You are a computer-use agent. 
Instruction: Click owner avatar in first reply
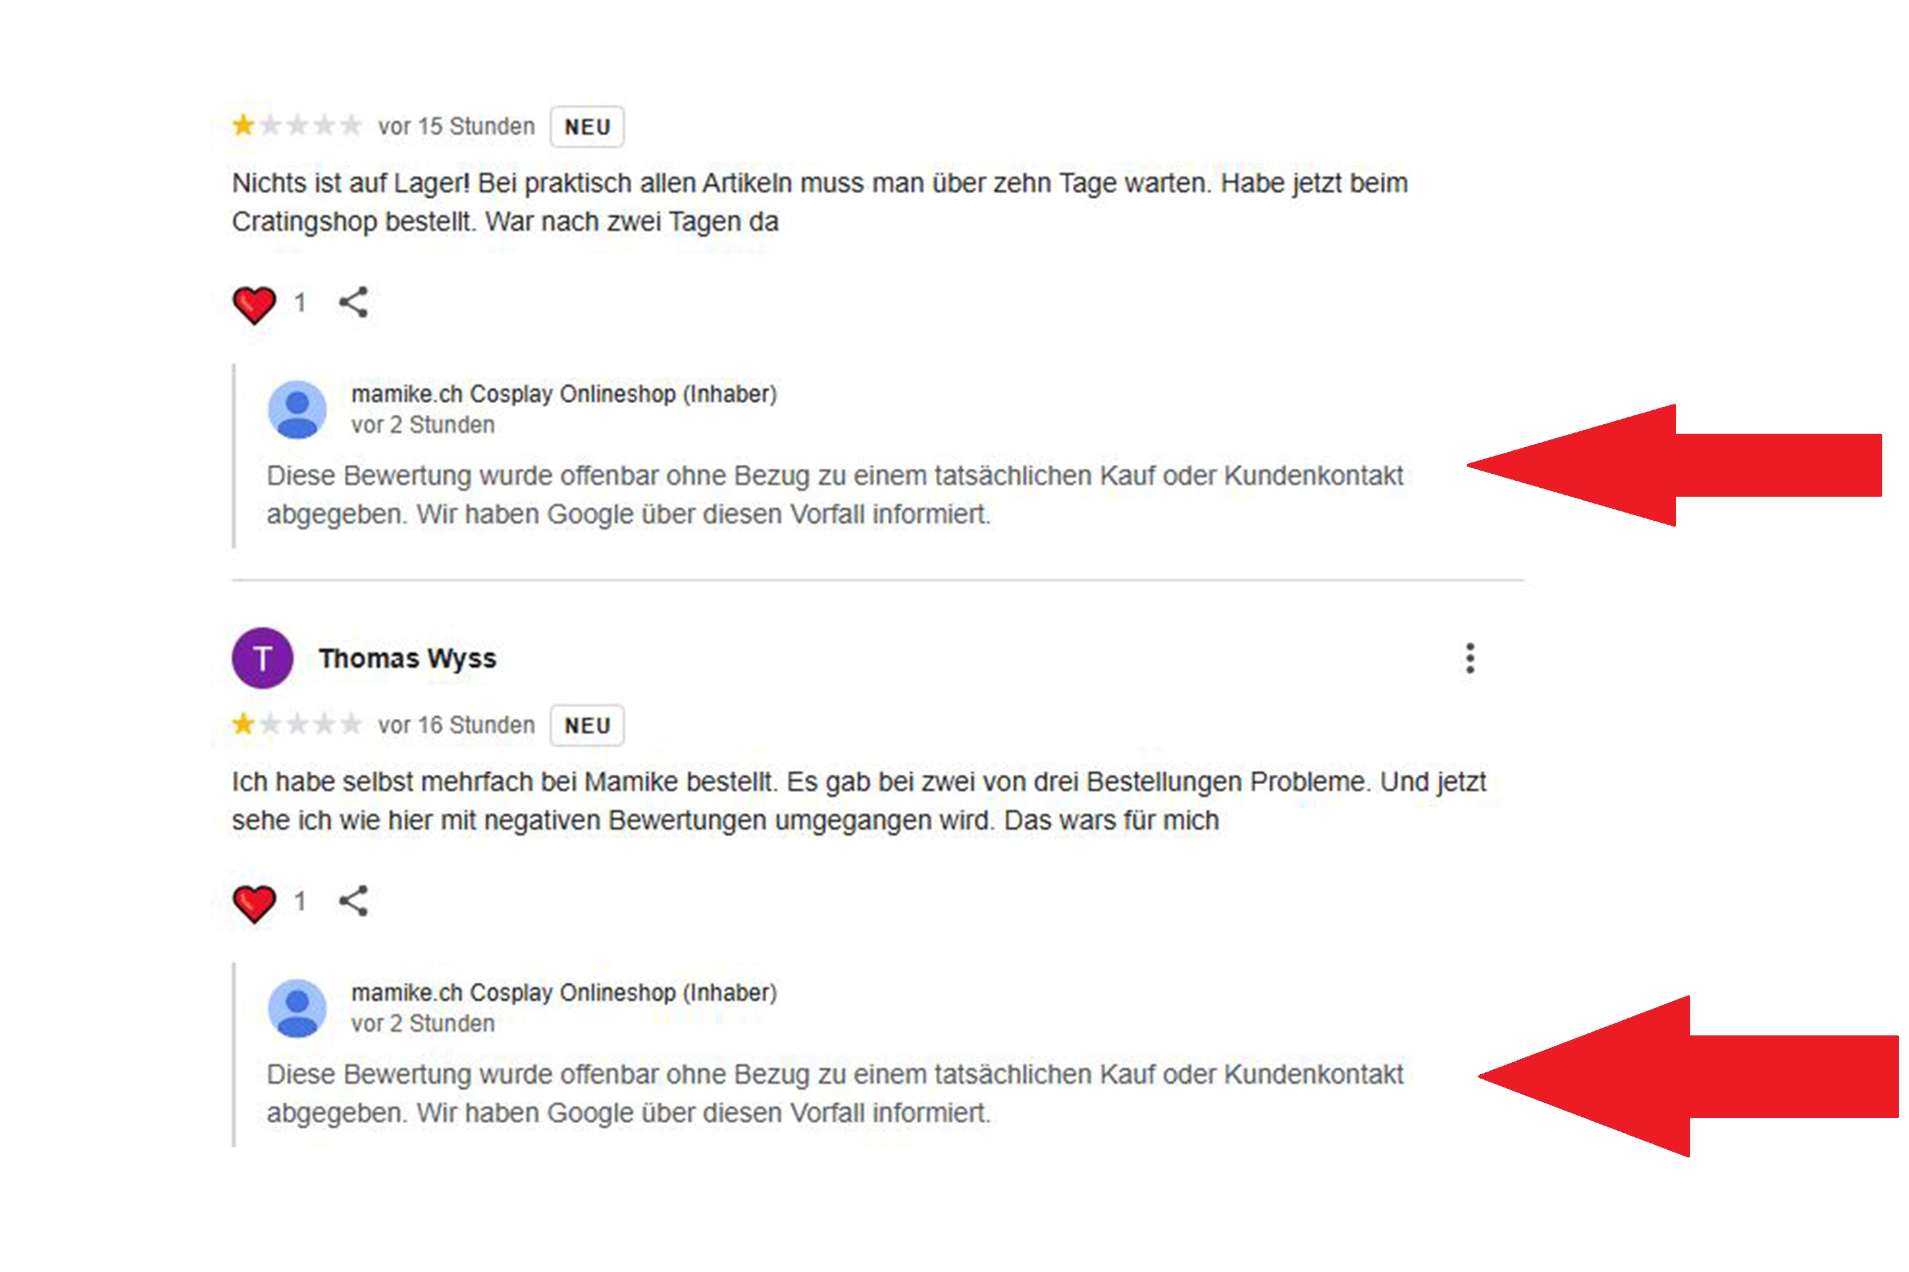(297, 410)
